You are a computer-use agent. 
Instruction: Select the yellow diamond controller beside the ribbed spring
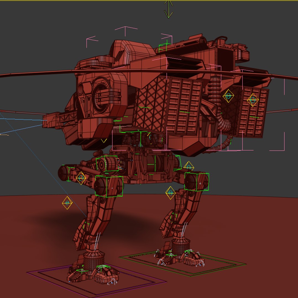(x=228, y=96)
